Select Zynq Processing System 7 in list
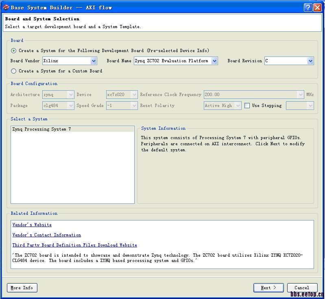This screenshot has height=299, width=325. [72, 129]
